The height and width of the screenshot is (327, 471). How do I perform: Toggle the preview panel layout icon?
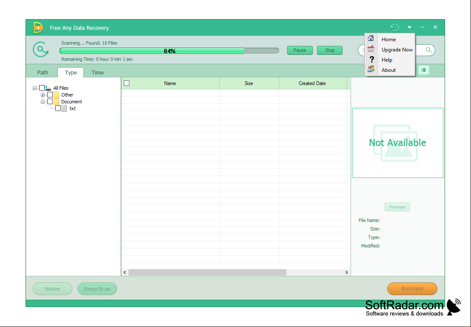[x=423, y=70]
